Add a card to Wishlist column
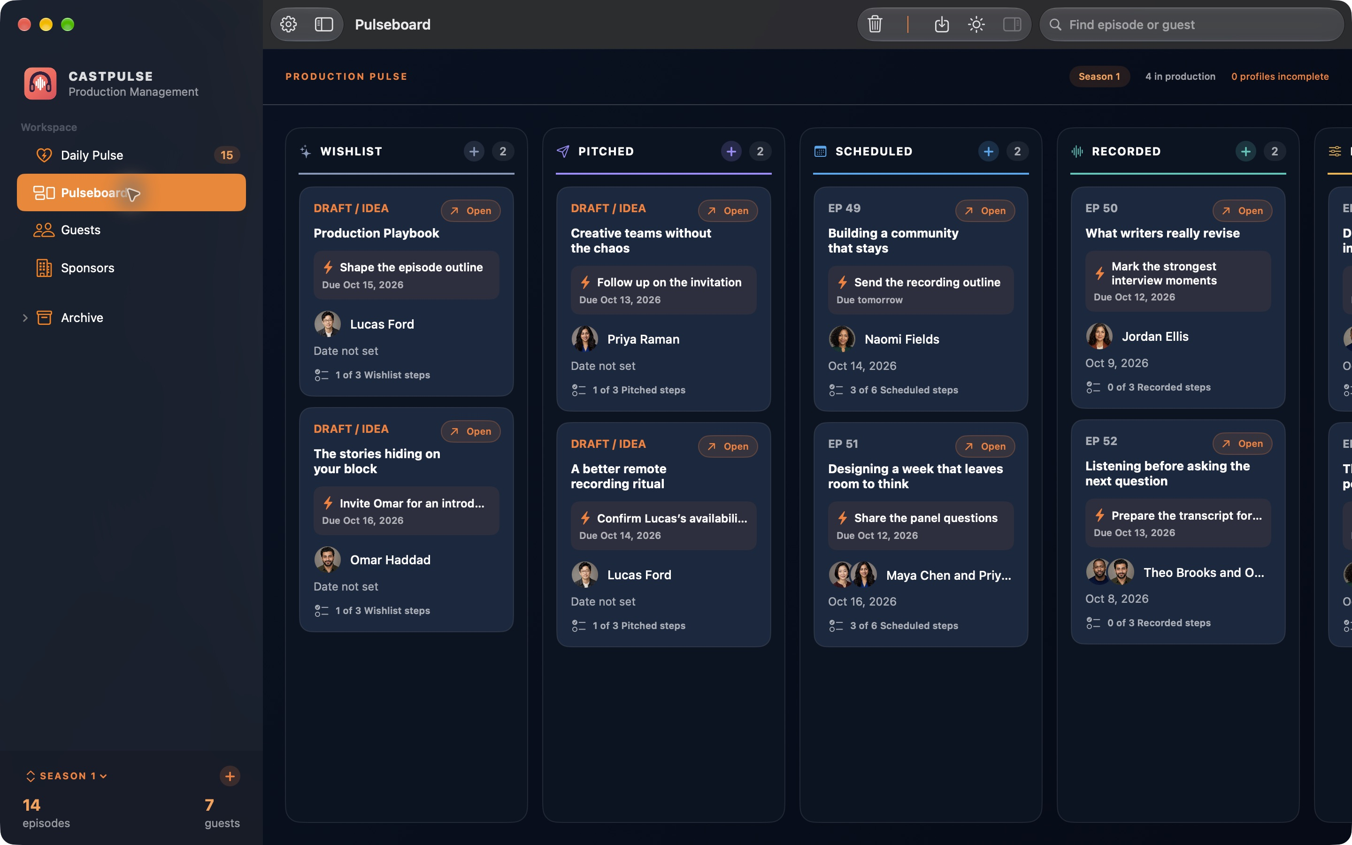Viewport: 1352px width, 845px height. (x=474, y=152)
